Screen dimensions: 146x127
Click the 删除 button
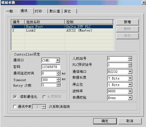pyautogui.click(x=127, y=29)
